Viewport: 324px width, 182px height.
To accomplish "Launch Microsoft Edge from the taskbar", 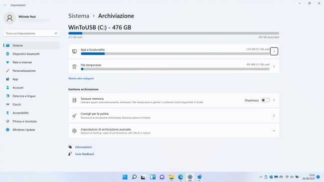I will pos(180,177).
